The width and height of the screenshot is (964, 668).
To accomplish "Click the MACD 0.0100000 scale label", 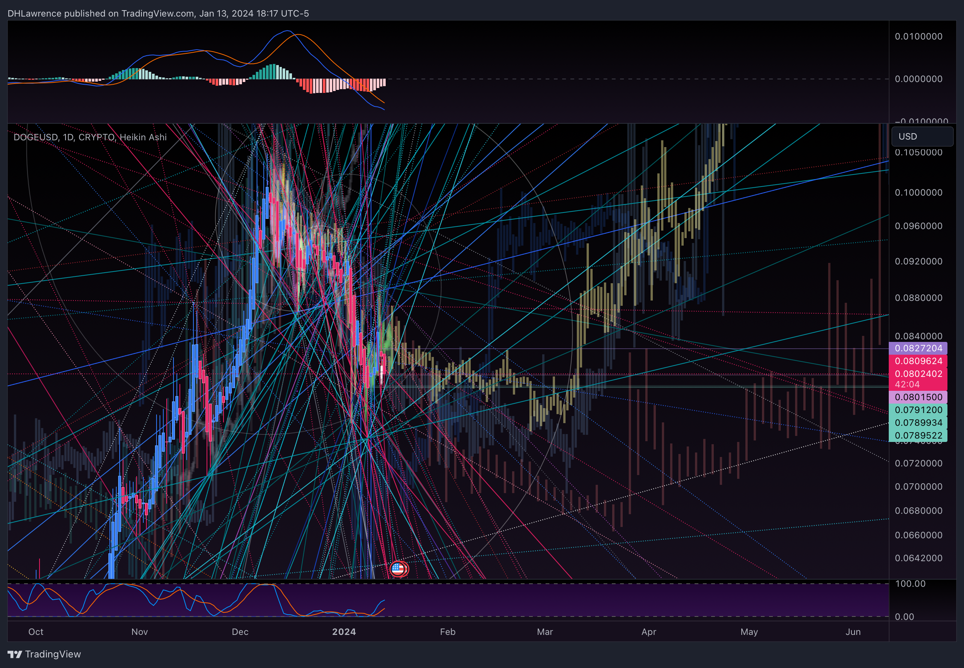I will 918,36.
